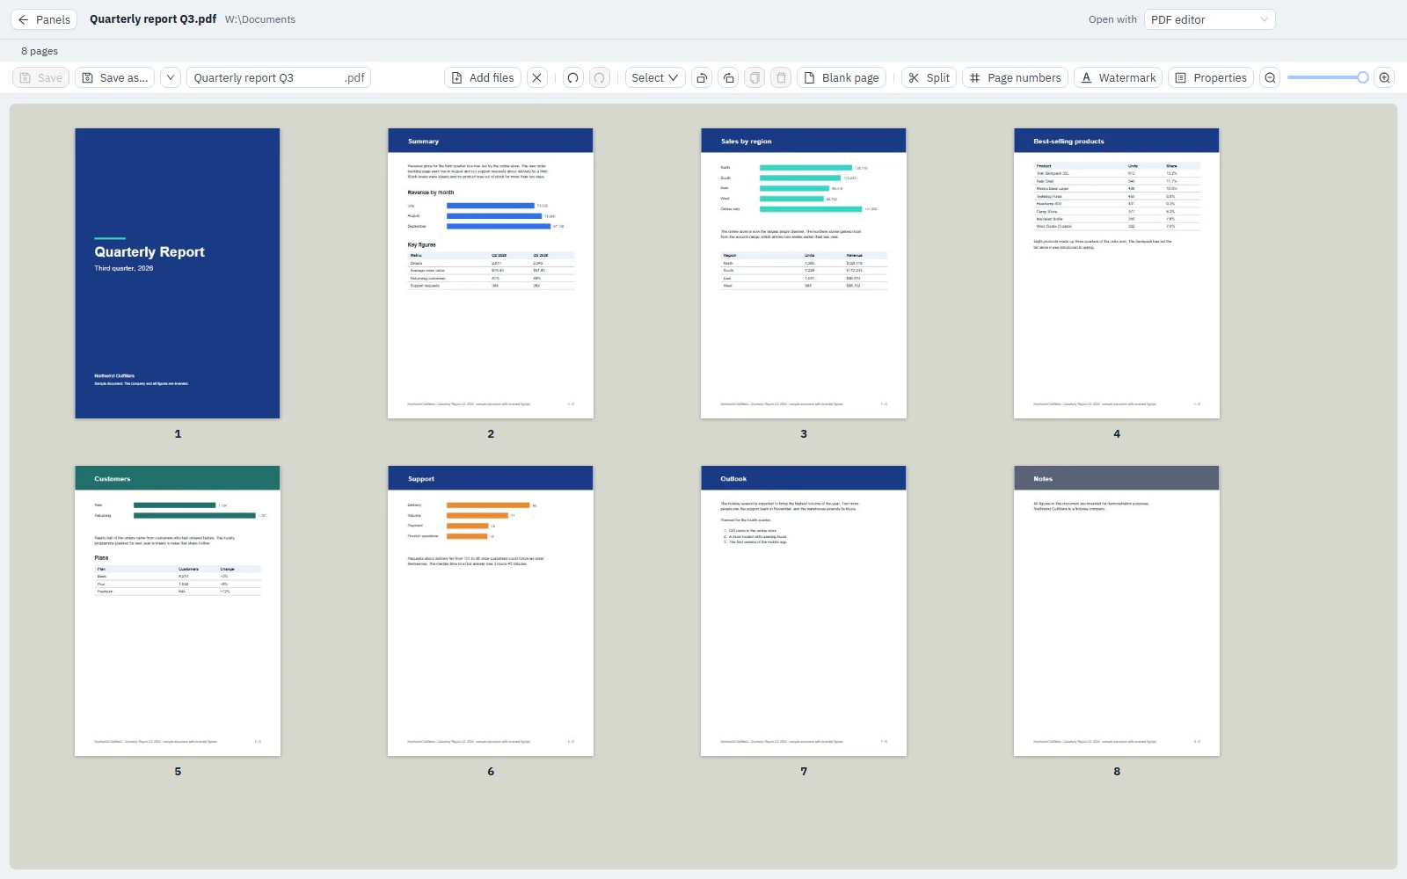Click Save as... button
The image size is (1407, 879).
pyautogui.click(x=114, y=77)
